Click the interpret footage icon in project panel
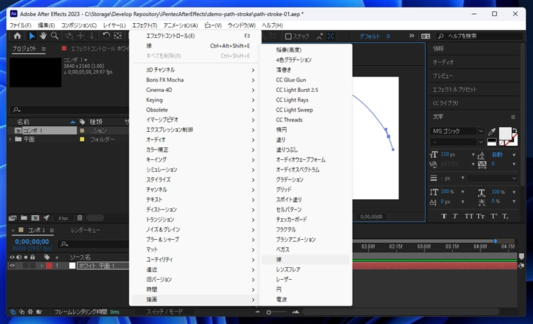Image resolution: width=533 pixels, height=324 pixels. (13, 218)
